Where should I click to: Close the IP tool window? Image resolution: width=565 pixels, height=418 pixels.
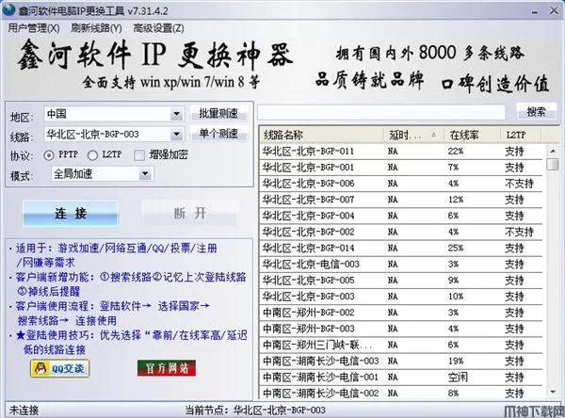coord(555,10)
